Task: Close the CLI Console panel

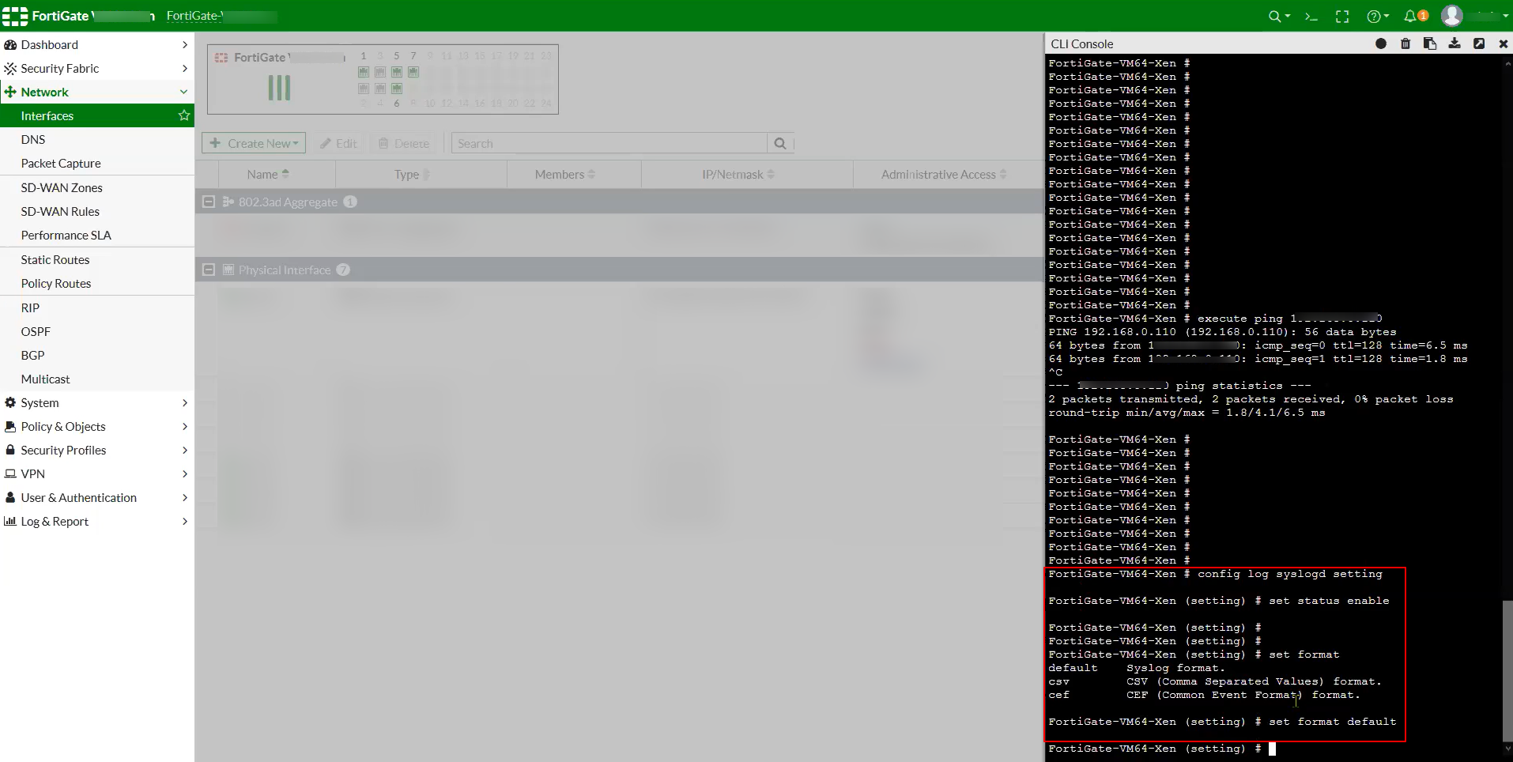Action: (1504, 43)
